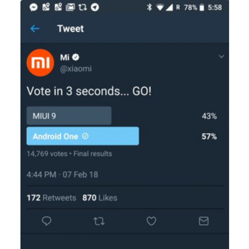Screen dimensions: 249x249
Task: View the 172 Retweets list
Action: tap(51, 198)
